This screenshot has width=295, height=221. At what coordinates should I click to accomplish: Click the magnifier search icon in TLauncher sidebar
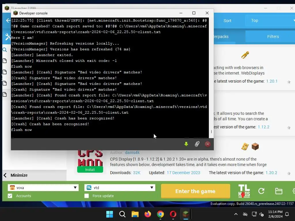coord(5,50)
